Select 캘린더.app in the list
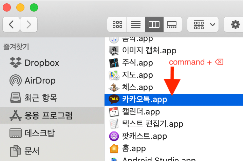The height and width of the screenshot is (161, 243). tap(141, 112)
